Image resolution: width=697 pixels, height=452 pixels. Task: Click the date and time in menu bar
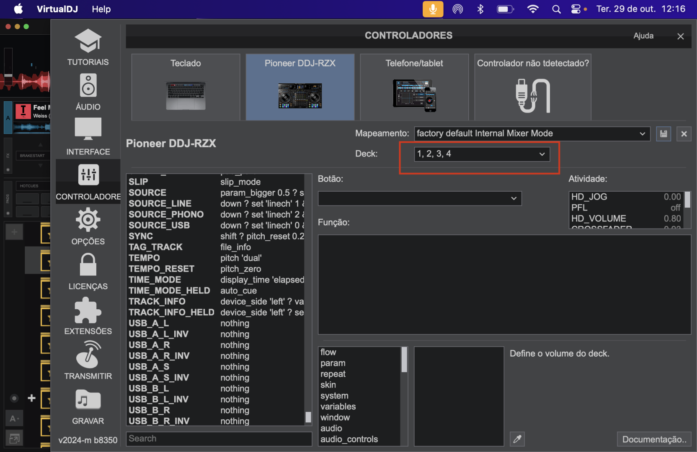point(641,9)
